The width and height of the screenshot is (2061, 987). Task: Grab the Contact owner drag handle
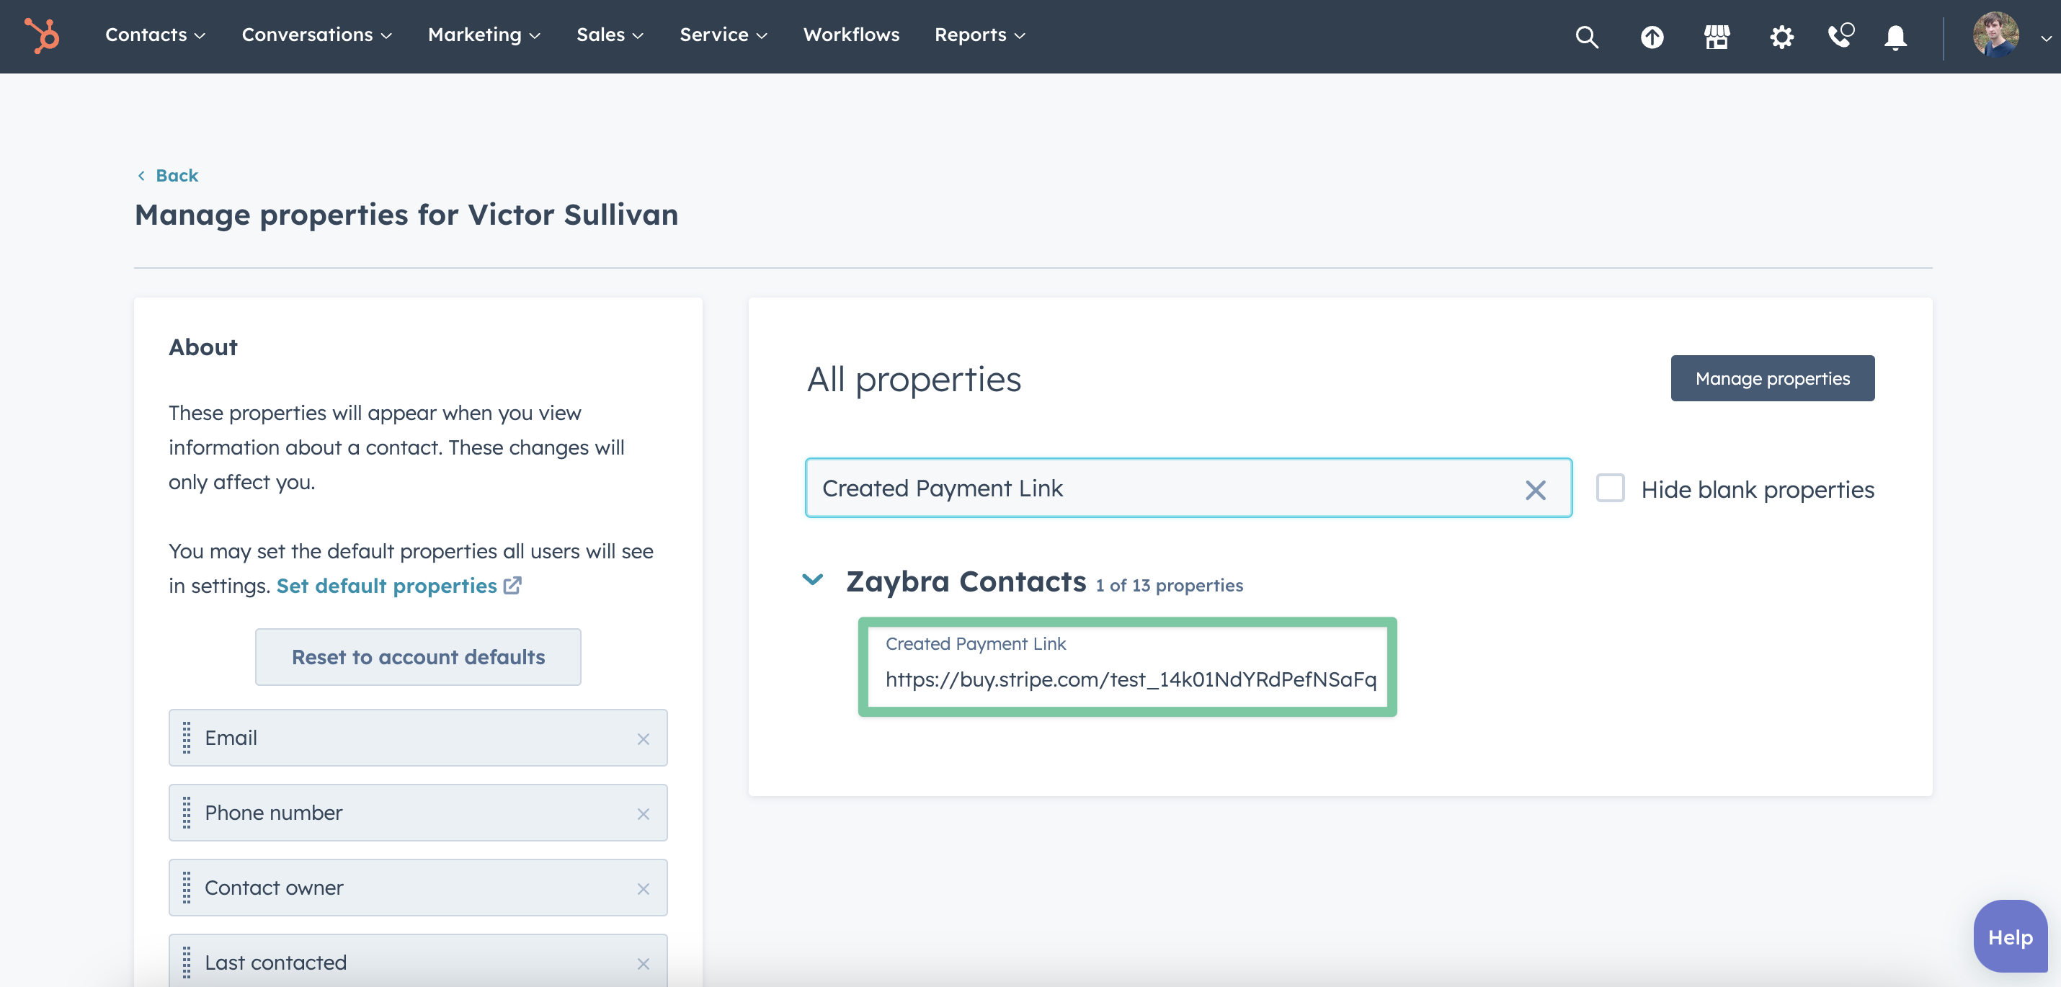[187, 888]
